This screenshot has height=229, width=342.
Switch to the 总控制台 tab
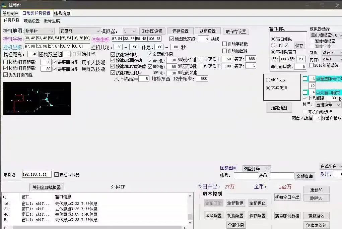tap(10, 13)
